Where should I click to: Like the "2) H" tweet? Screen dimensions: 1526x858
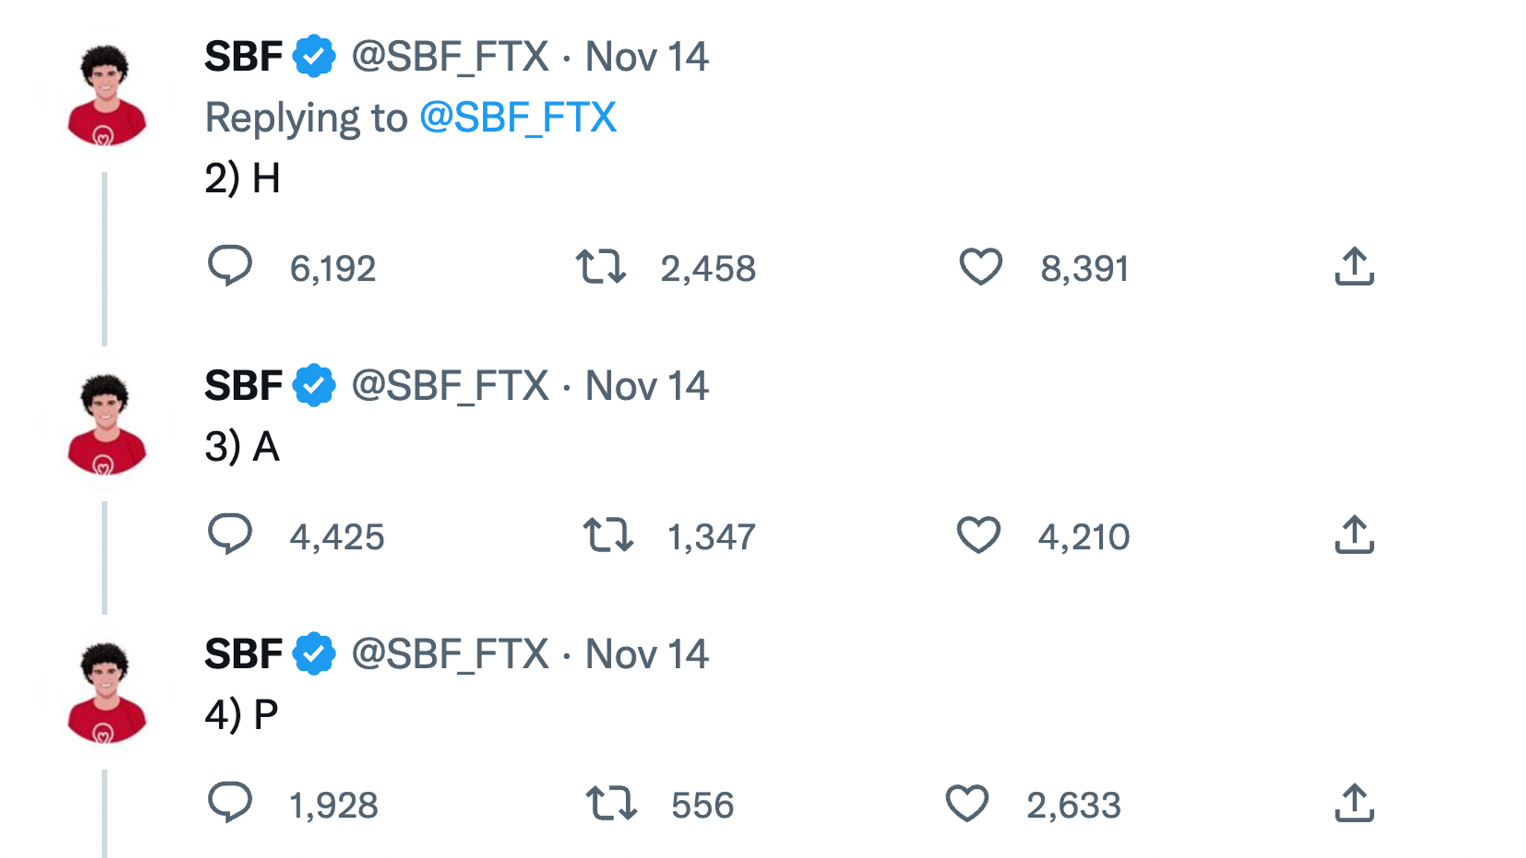click(x=980, y=267)
